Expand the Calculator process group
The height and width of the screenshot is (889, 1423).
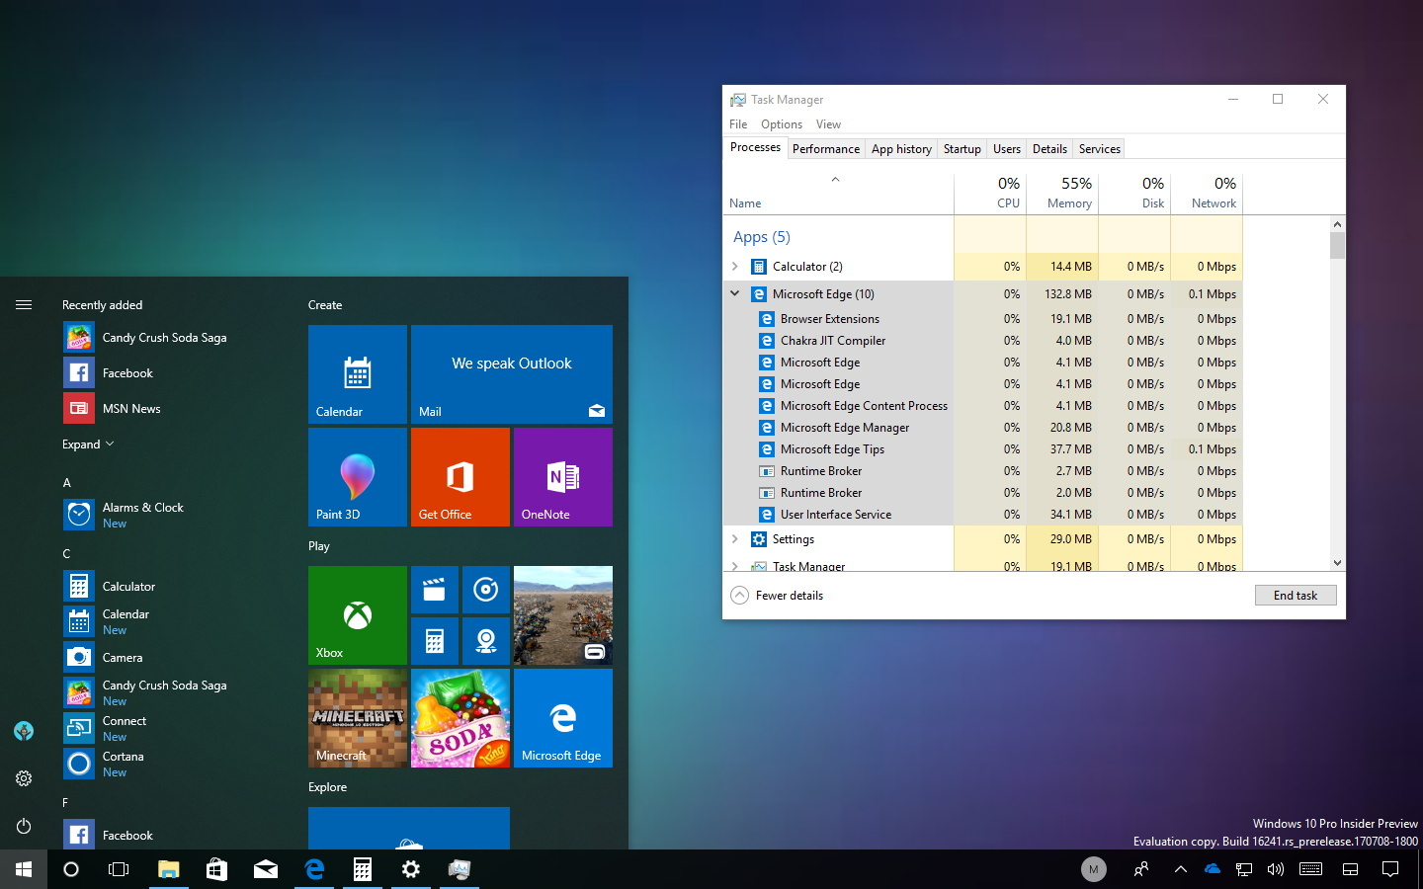click(734, 266)
